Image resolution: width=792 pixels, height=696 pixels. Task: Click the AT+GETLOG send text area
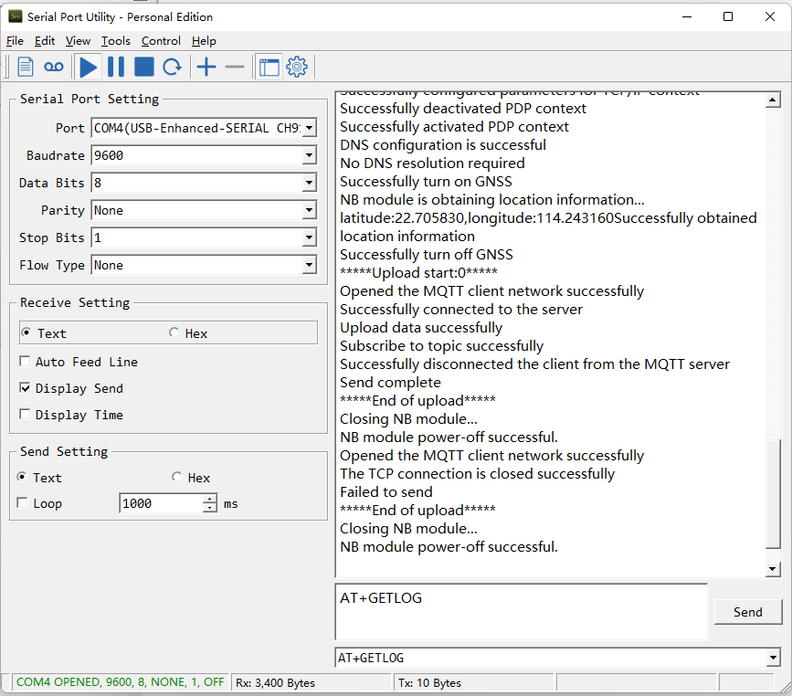pyautogui.click(x=522, y=612)
